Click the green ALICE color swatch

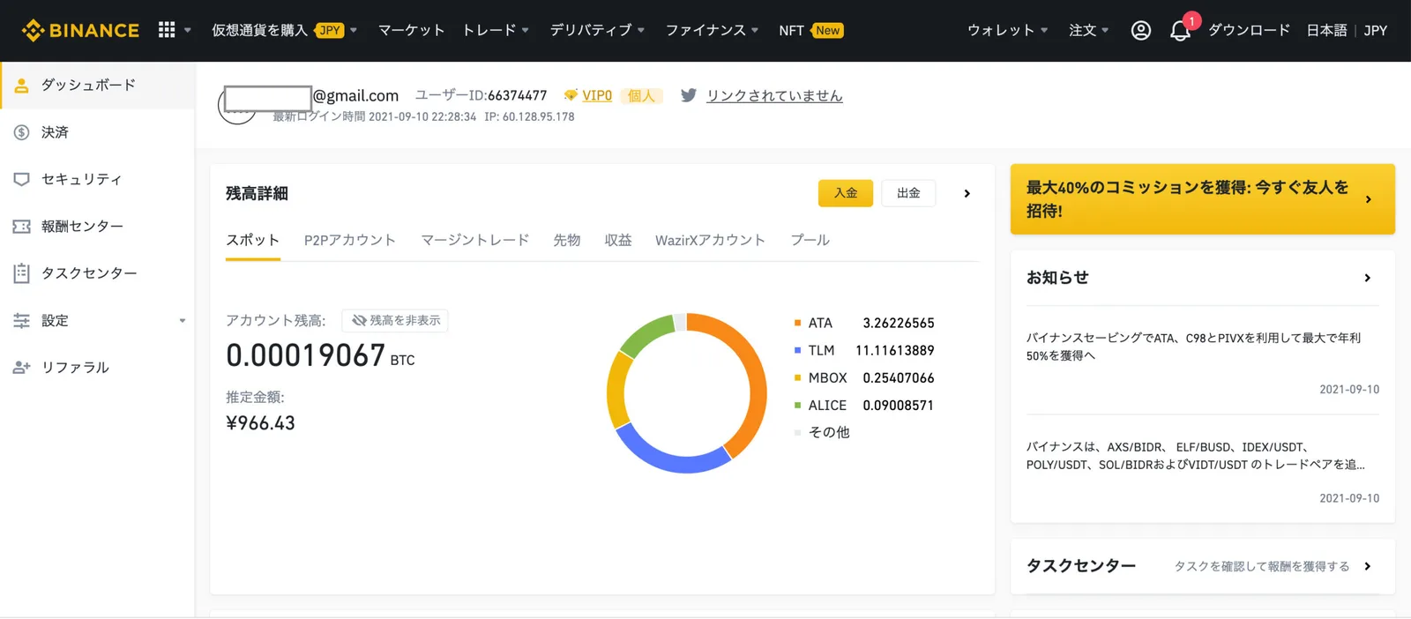798,406
